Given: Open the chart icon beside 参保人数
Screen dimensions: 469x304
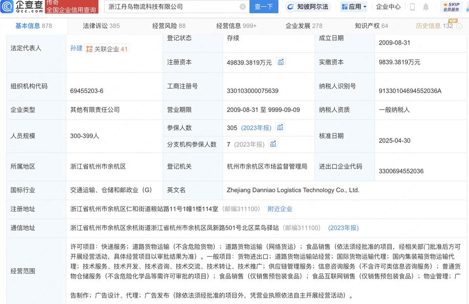Looking at the screenshot, I should pos(280,127).
